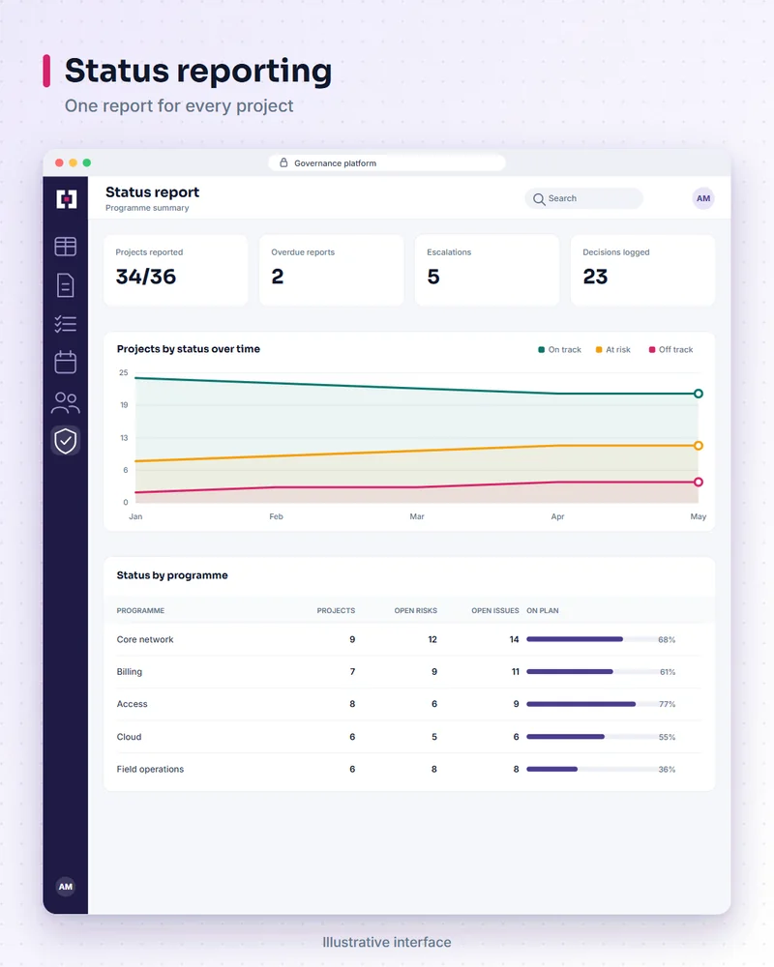The width and height of the screenshot is (774, 967).
Task: Sort by the OPEN RISKS column header
Action: click(x=415, y=610)
